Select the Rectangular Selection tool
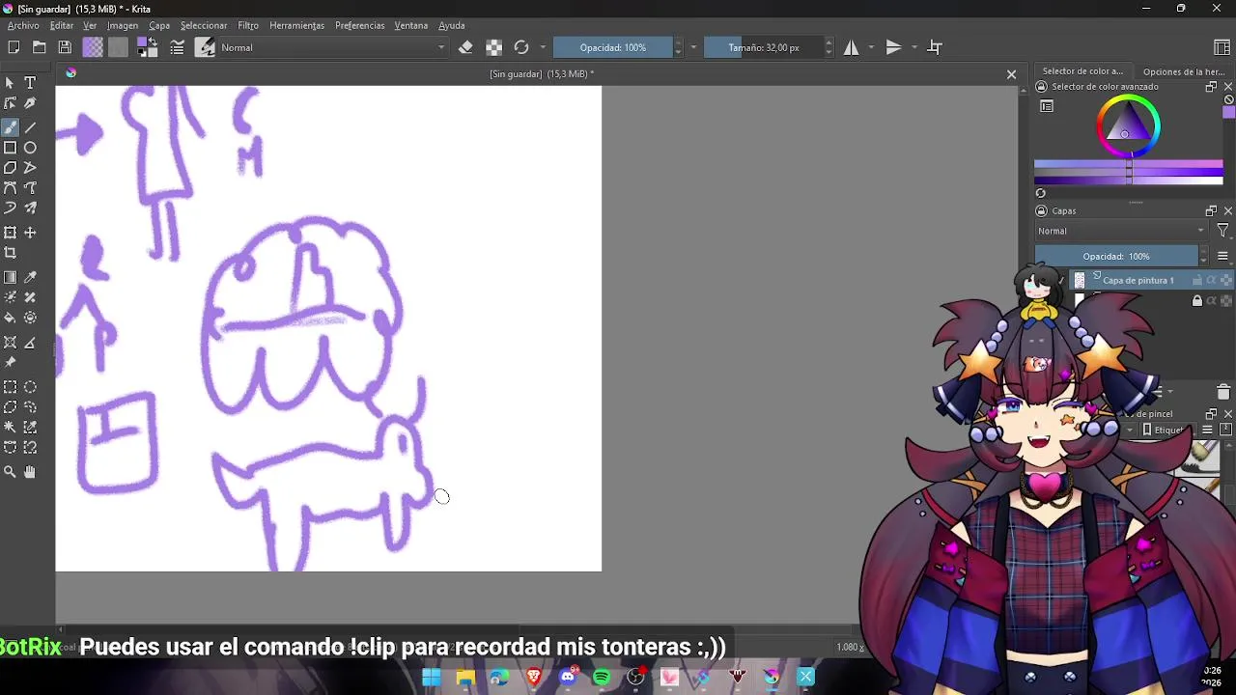This screenshot has height=695, width=1236. click(x=10, y=387)
